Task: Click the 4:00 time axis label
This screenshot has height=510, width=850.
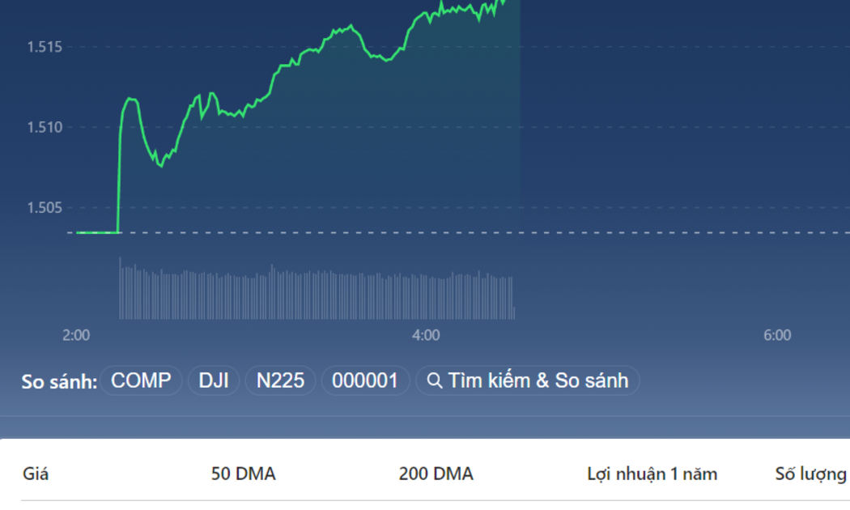Action: [426, 335]
